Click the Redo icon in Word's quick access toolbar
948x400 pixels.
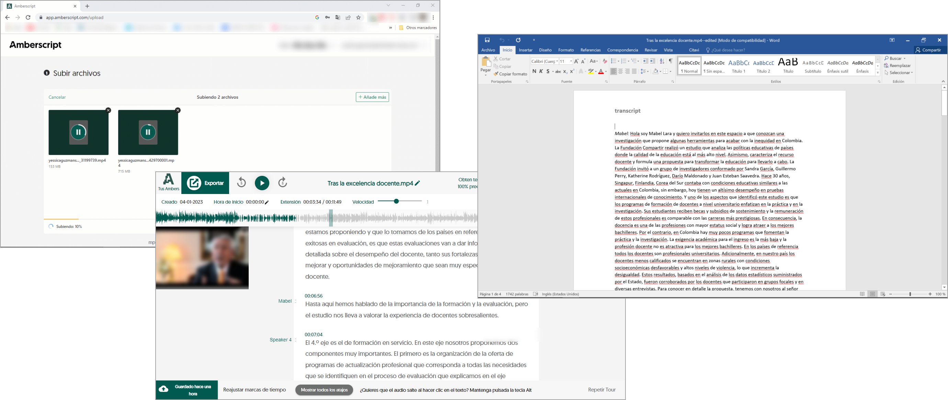518,40
